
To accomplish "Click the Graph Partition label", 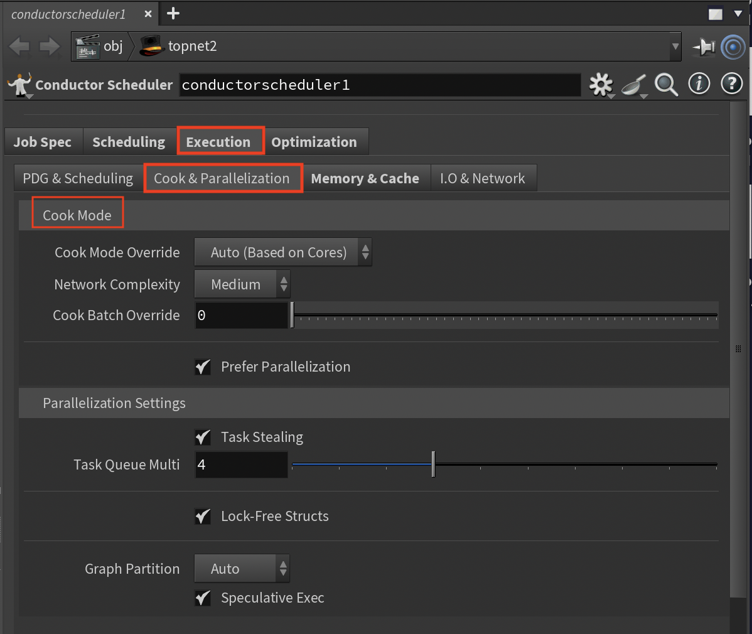I will 132,569.
